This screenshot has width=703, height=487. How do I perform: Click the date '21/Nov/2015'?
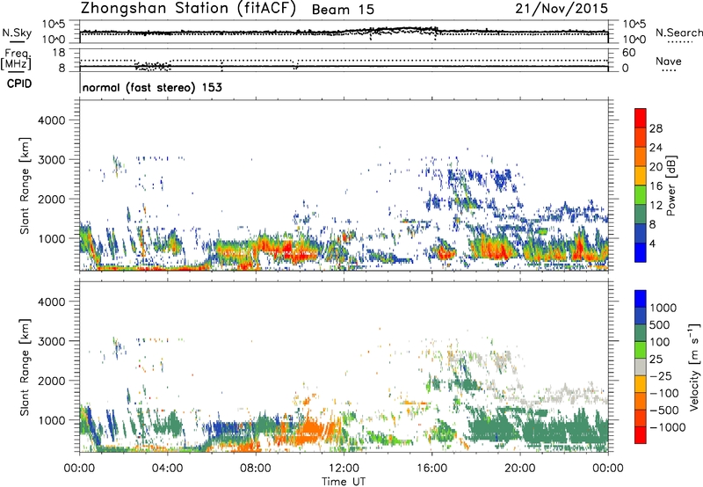point(562,9)
